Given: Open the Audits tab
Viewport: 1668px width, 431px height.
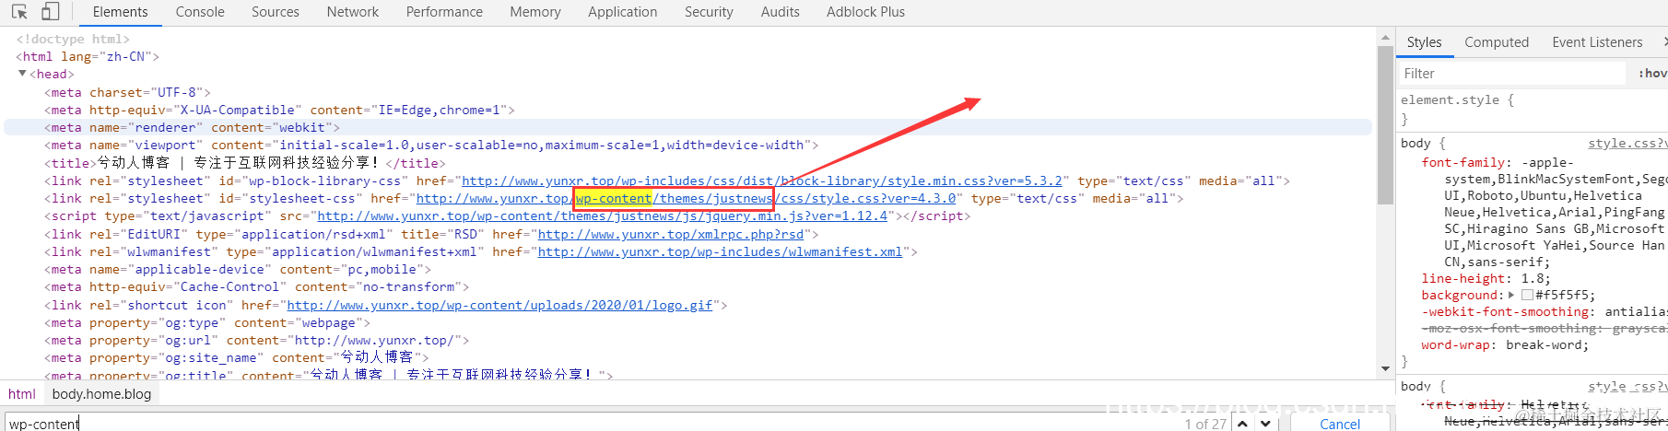Looking at the screenshot, I should tap(781, 12).
